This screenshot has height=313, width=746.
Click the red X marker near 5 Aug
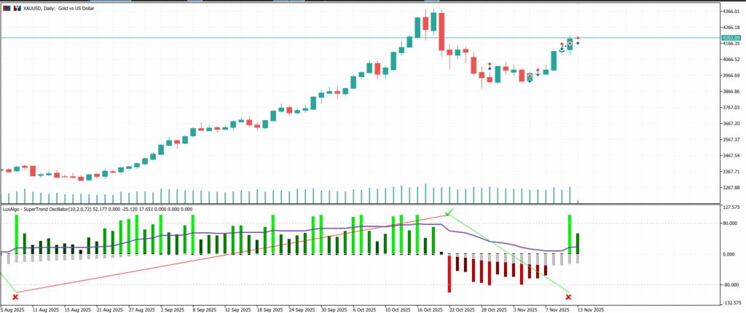pos(15,297)
